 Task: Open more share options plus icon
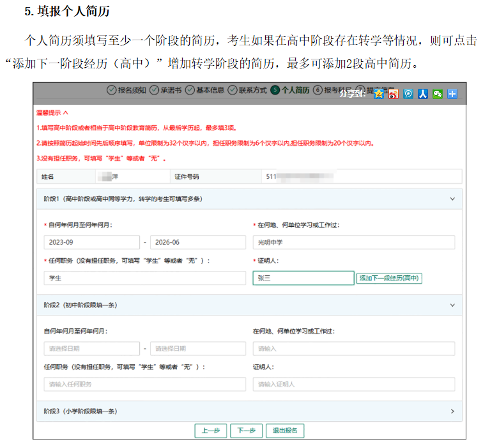coord(452,93)
